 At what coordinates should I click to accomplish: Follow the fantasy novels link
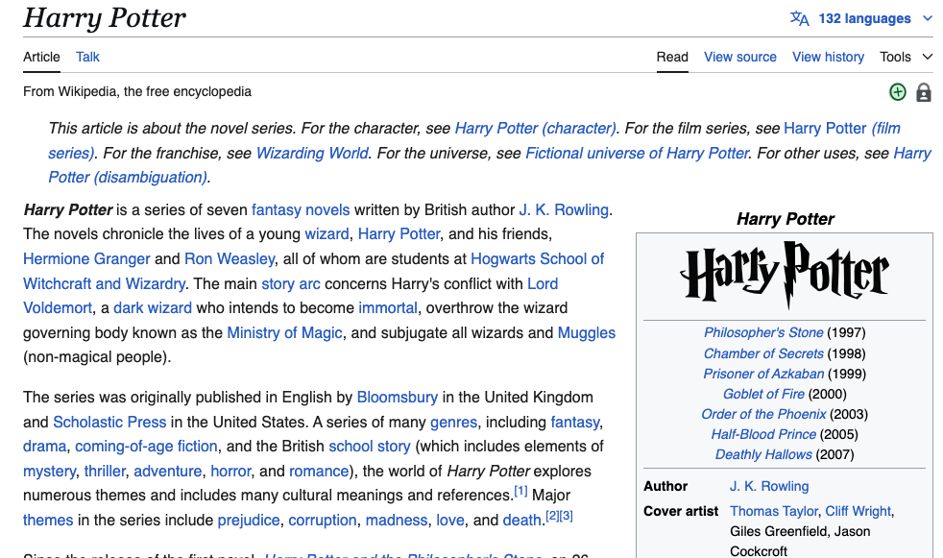point(301,210)
